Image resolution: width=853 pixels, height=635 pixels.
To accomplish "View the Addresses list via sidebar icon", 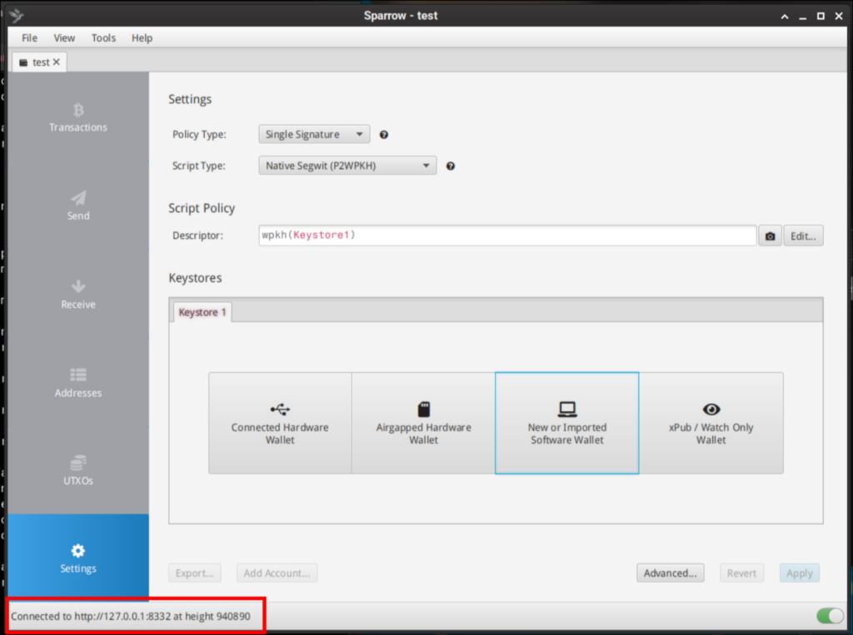I will click(77, 381).
